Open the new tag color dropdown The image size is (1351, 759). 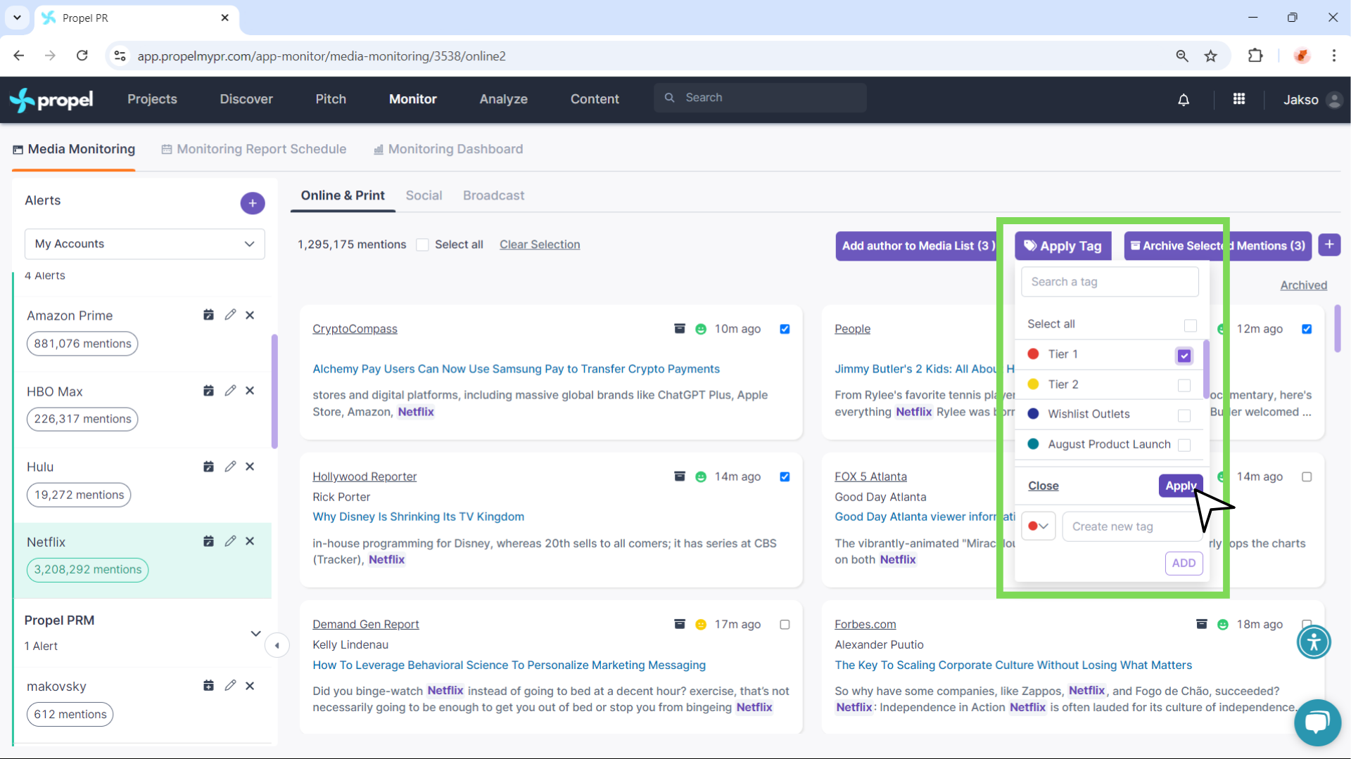click(1039, 526)
